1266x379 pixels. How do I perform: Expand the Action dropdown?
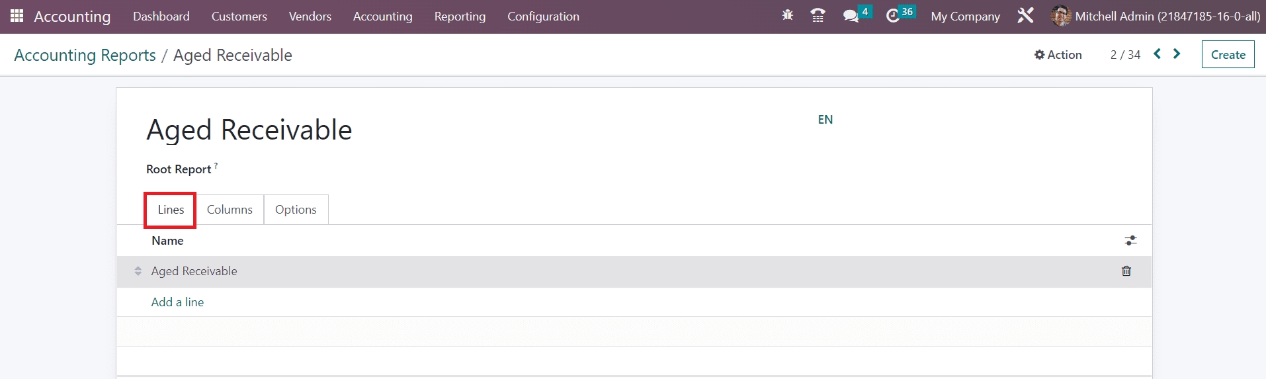pyautogui.click(x=1058, y=55)
